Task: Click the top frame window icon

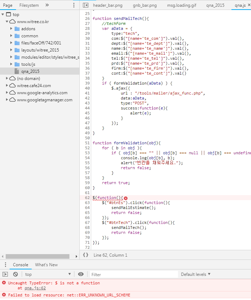Action: point(9,14)
